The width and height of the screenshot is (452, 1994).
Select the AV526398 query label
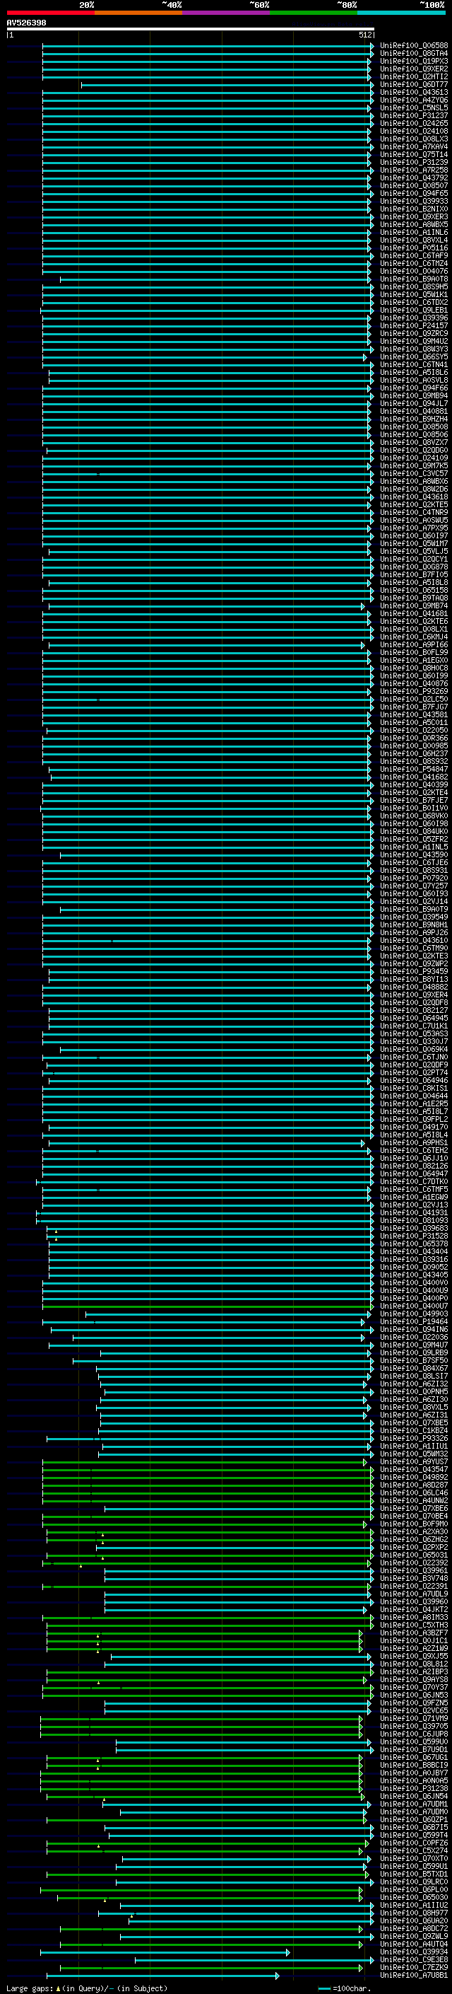click(26, 23)
